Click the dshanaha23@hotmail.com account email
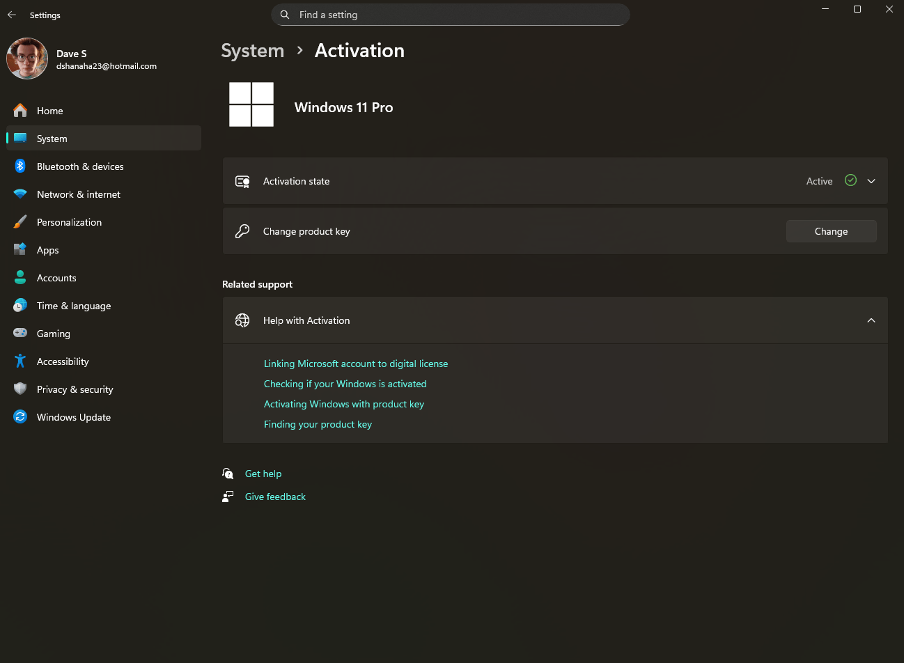The width and height of the screenshot is (904, 663). [107, 66]
